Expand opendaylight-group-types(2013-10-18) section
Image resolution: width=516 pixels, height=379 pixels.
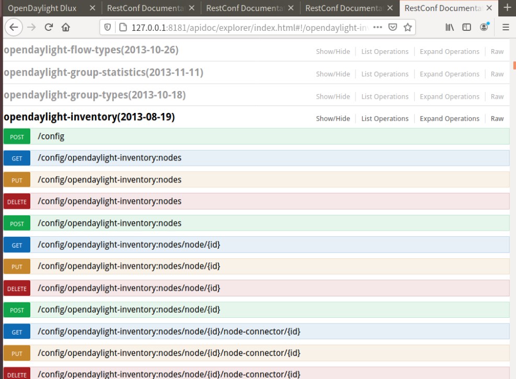(95, 95)
